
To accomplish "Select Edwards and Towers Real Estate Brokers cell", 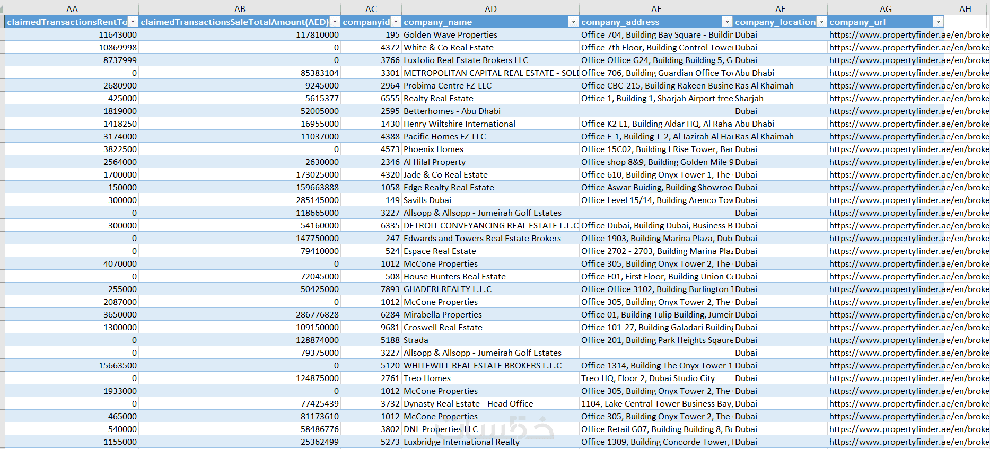I will (x=490, y=238).
